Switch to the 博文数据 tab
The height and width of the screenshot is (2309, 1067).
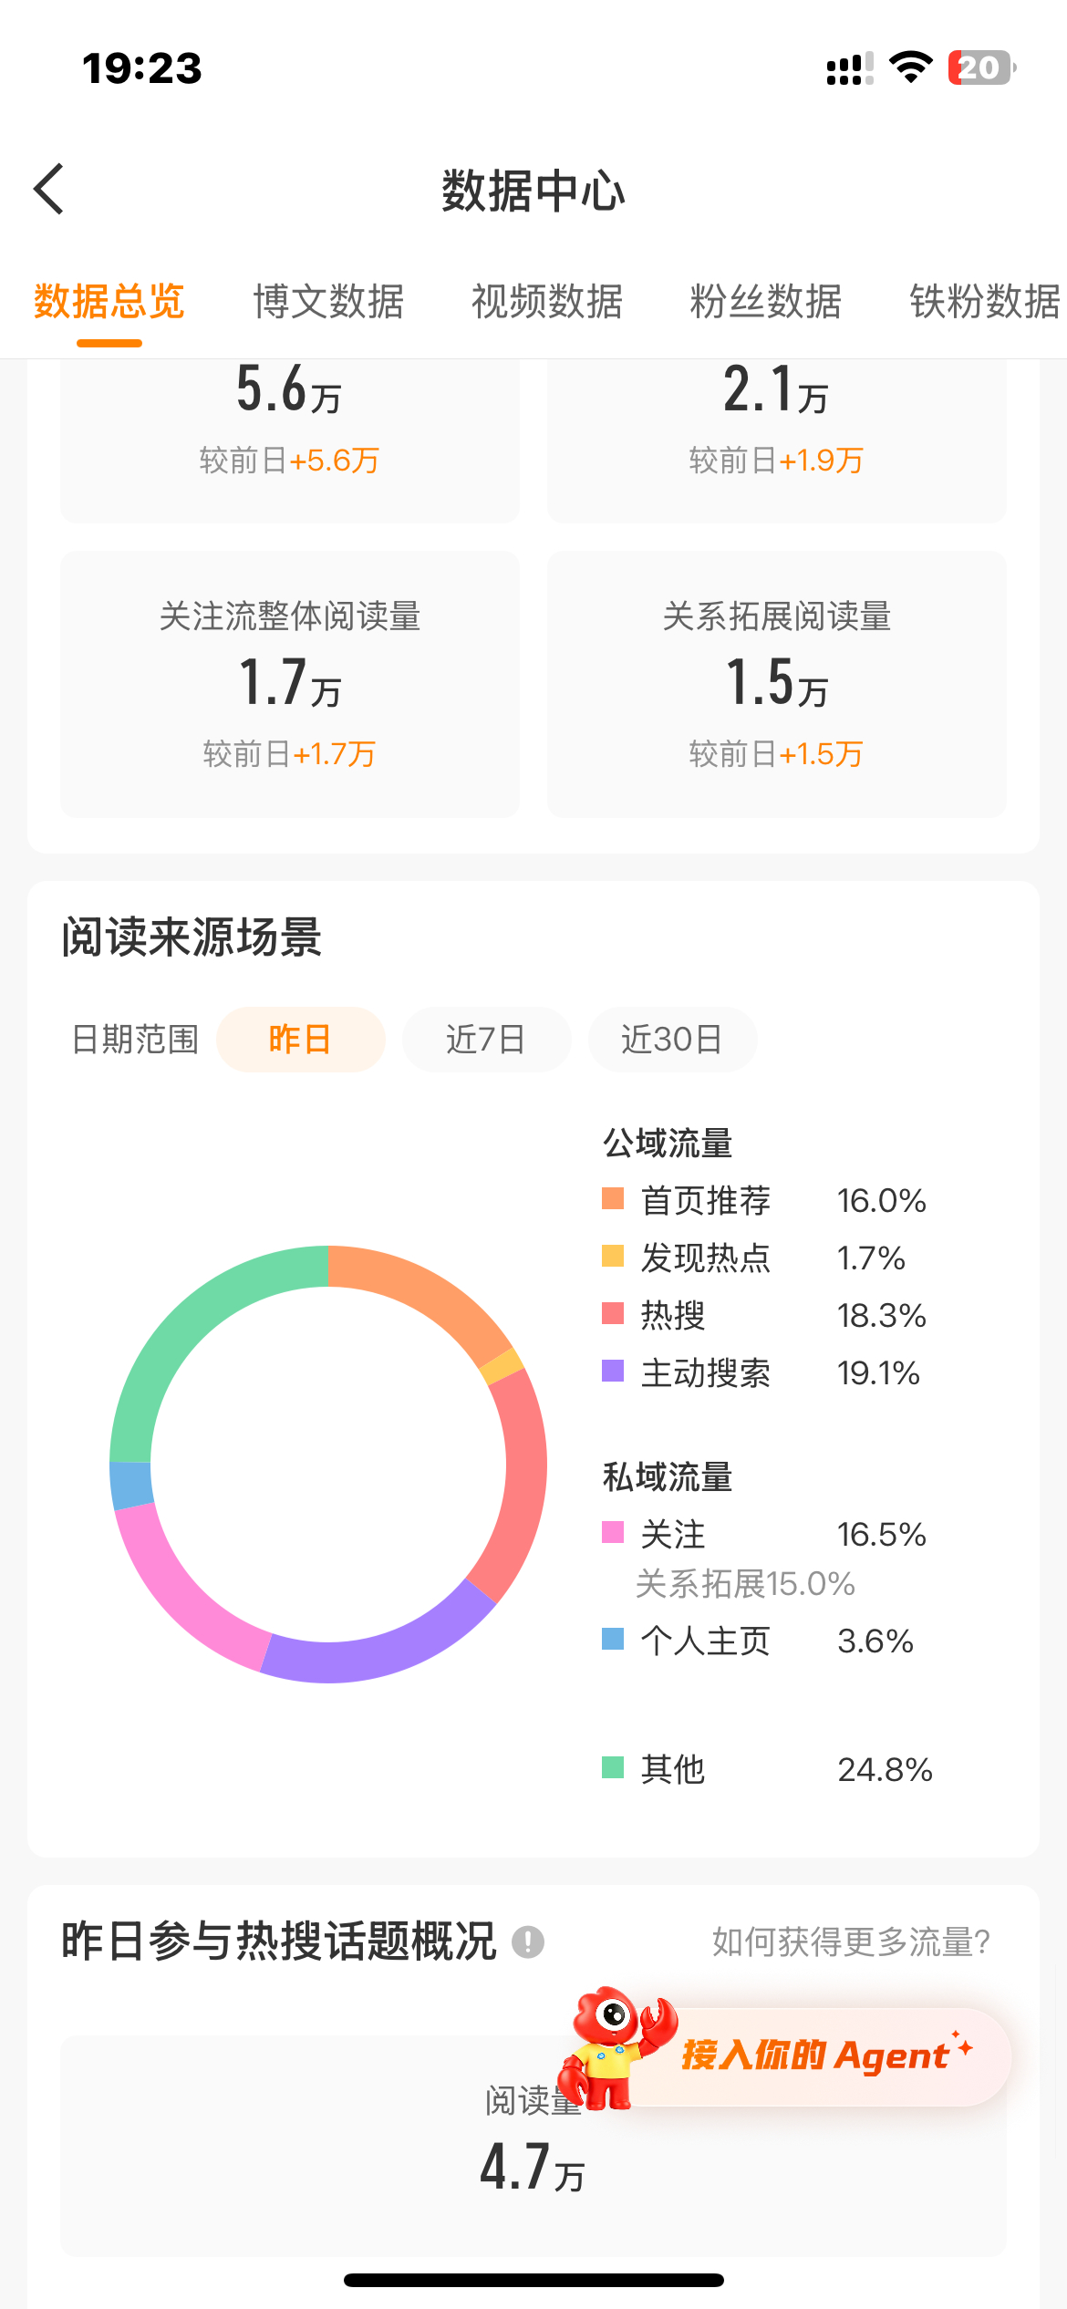328,302
